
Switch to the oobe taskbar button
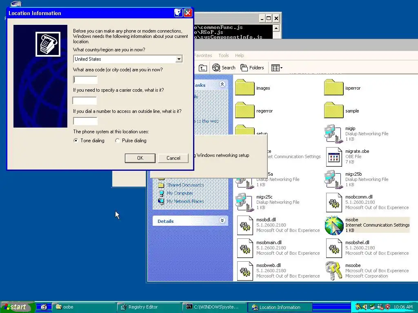point(83,307)
